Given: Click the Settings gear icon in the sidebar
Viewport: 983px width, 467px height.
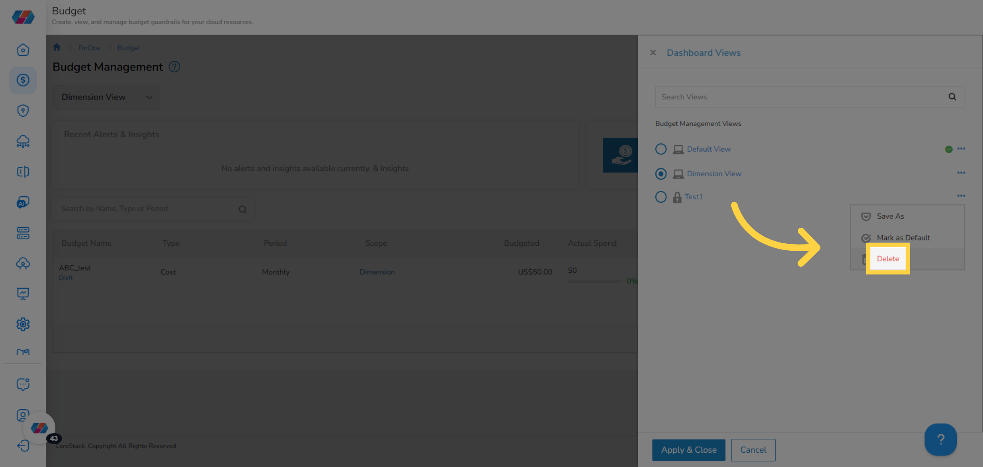Looking at the screenshot, I should (x=23, y=324).
